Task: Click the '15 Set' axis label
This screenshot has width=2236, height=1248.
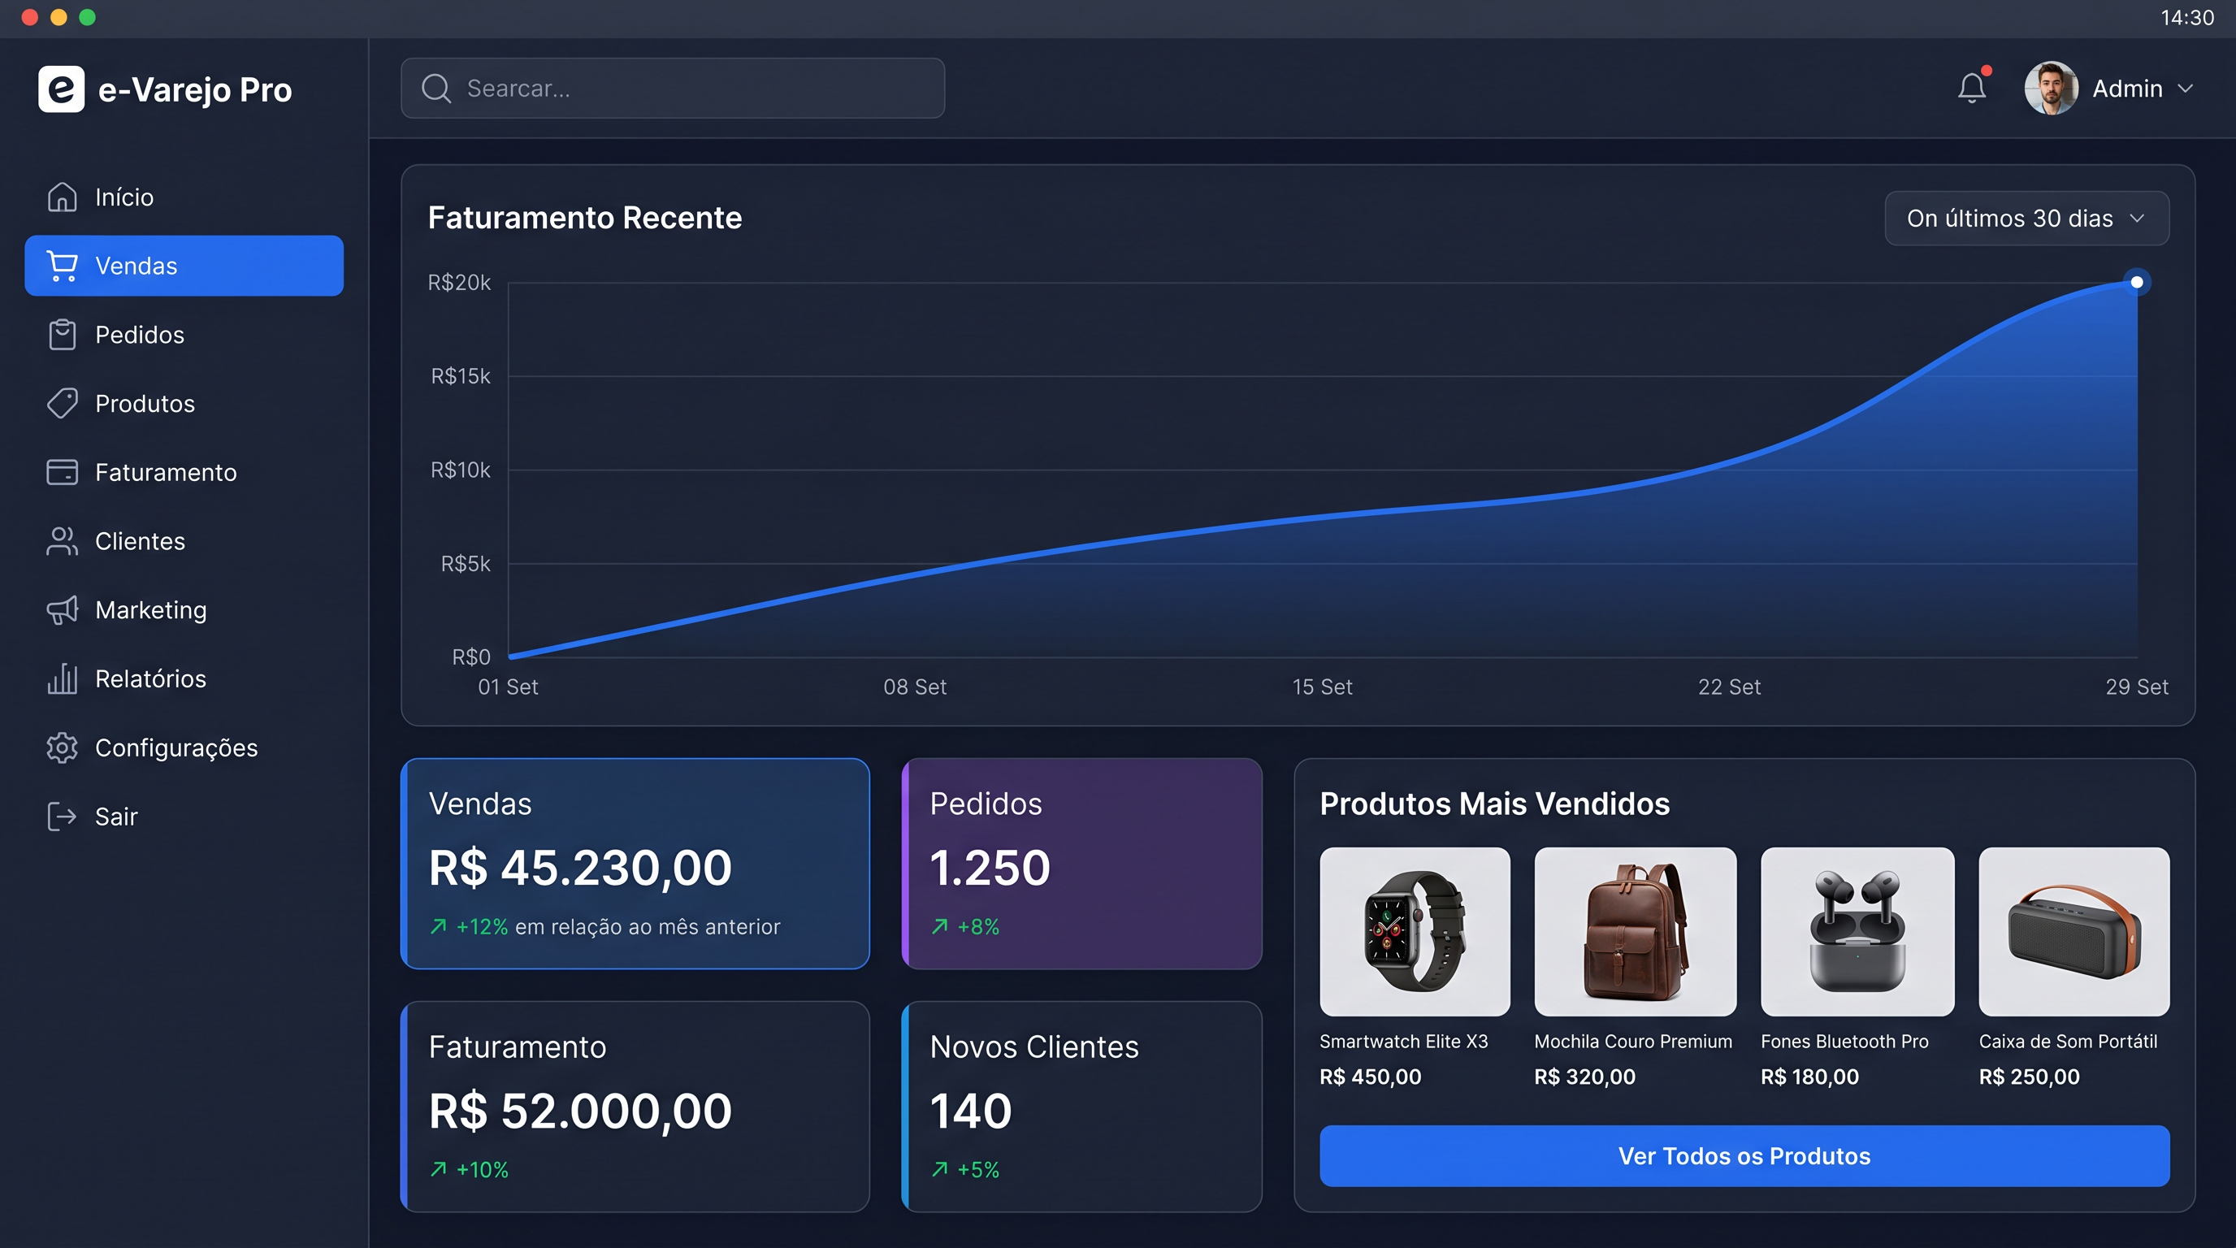Action: coord(1322,687)
